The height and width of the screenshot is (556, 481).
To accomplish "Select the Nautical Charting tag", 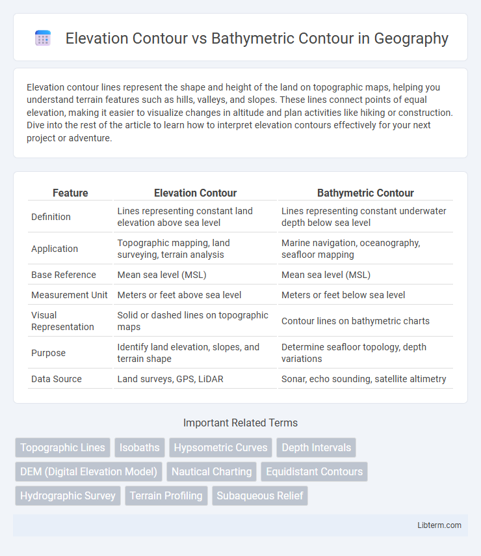I will 211,471.
